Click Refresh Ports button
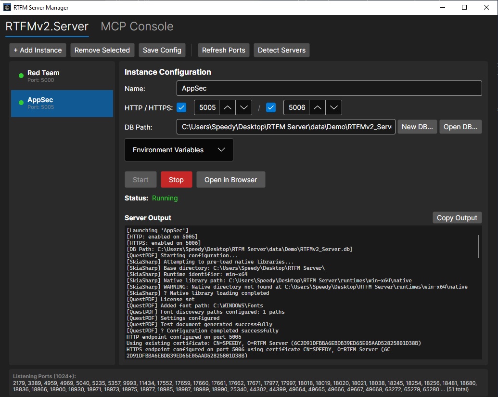 (x=224, y=50)
